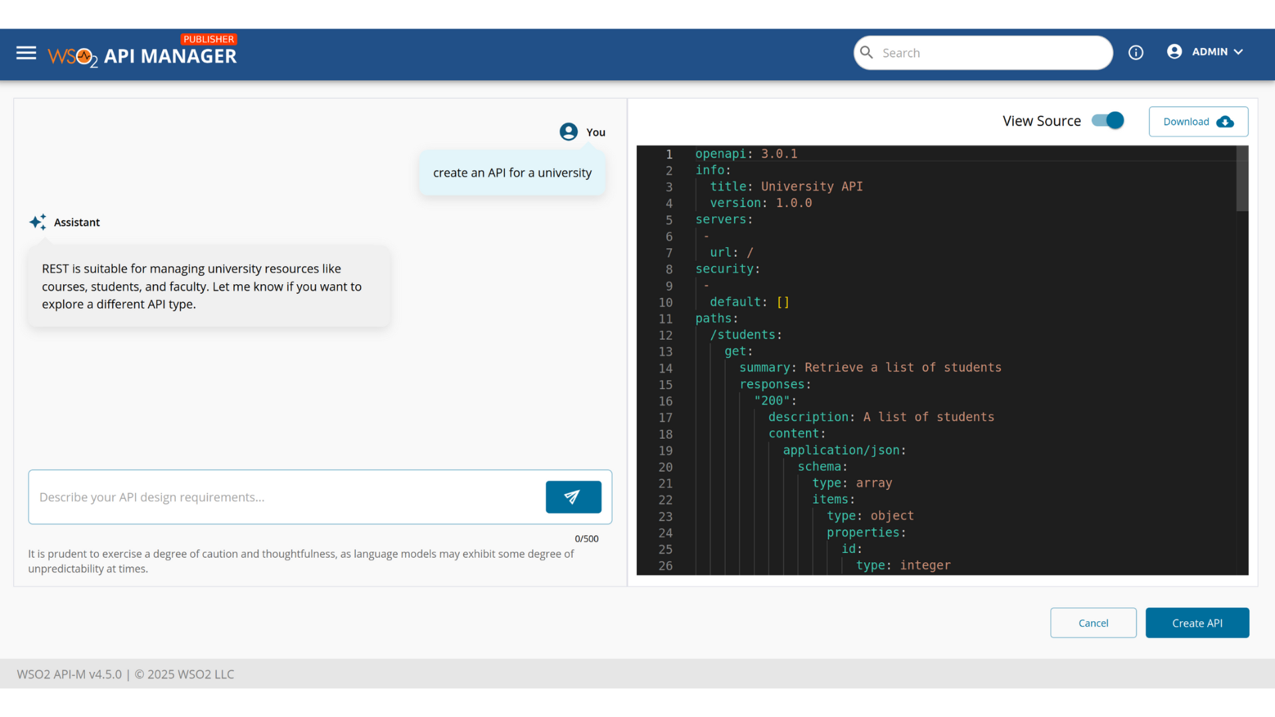Expand the ADMIN account dropdown chevron
The width and height of the screenshot is (1275, 717).
tap(1238, 52)
